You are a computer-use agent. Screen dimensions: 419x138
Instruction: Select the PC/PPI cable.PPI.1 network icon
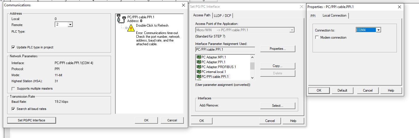(x=121, y=19)
